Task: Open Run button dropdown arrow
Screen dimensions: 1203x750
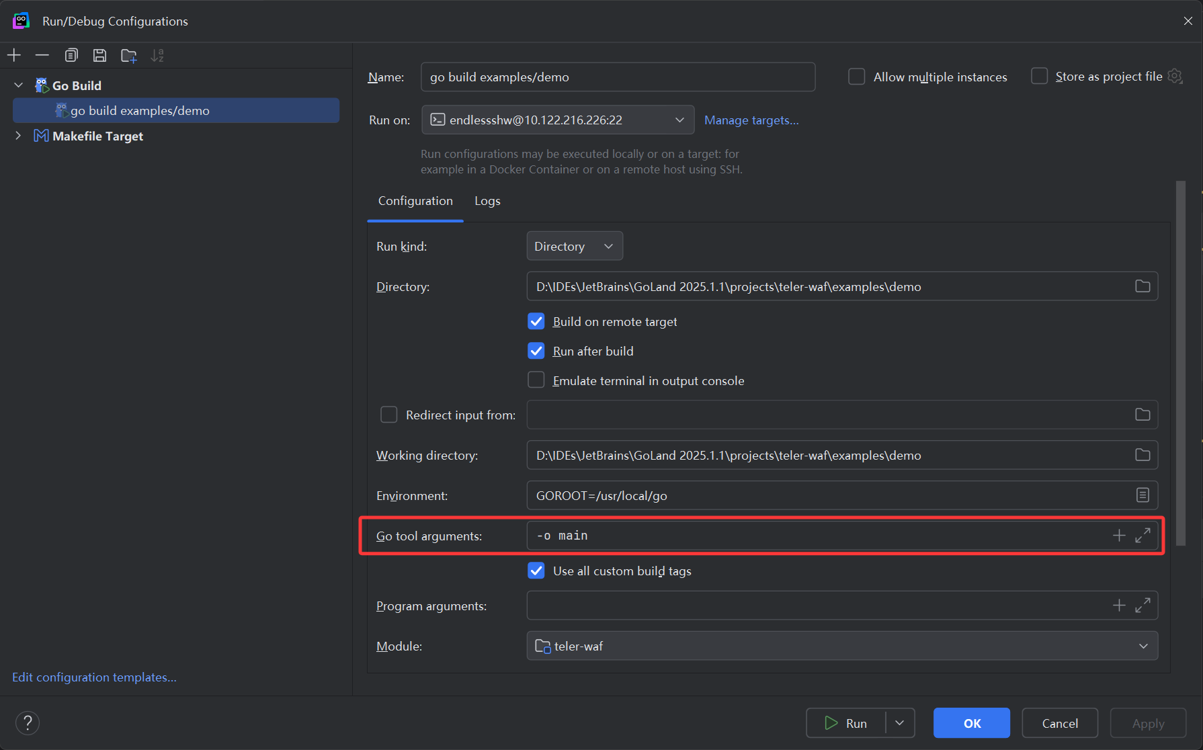Action: (x=900, y=723)
